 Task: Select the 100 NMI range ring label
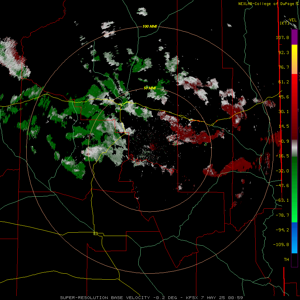tap(150, 26)
